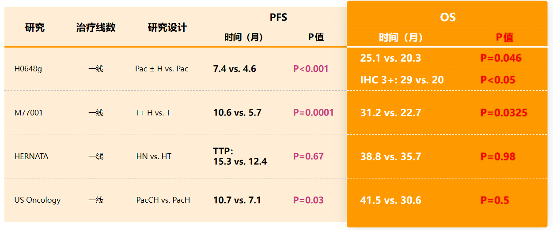Click the red P=0.046 OS value
The image size is (553, 230).
(501, 58)
